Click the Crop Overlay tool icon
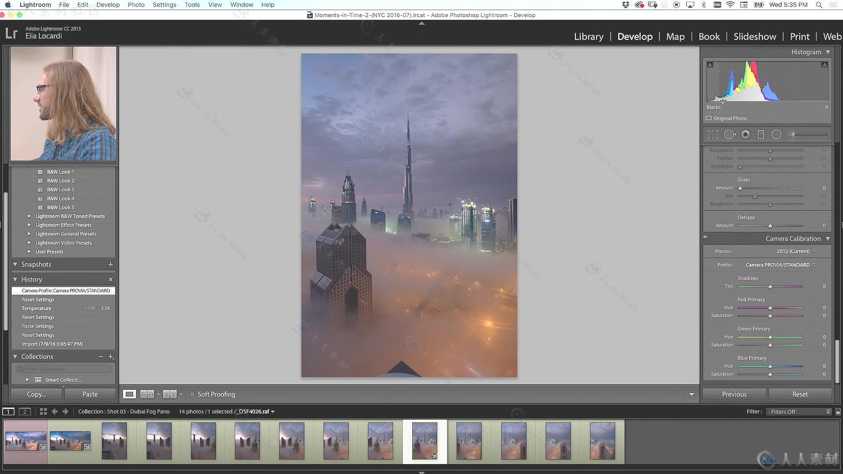Screen dimensions: 843x474 pyautogui.click(x=713, y=134)
